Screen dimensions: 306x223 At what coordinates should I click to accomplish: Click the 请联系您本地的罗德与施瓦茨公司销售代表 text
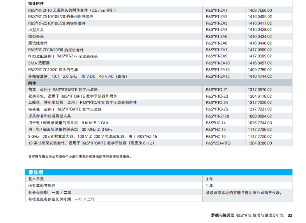pos(244,193)
